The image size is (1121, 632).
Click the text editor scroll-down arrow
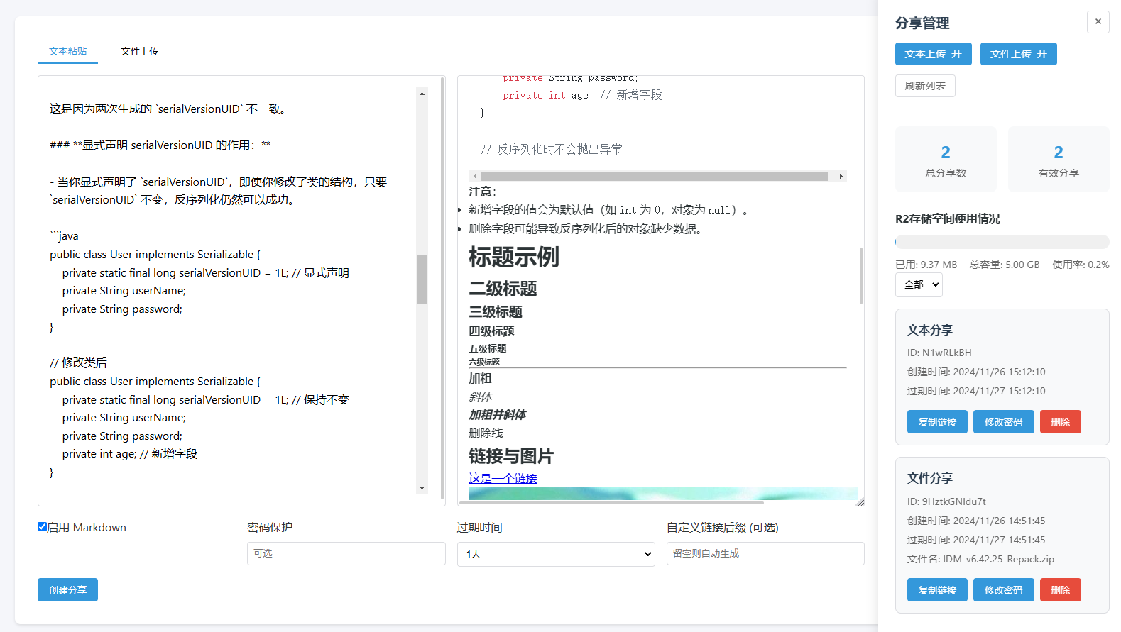click(x=422, y=488)
